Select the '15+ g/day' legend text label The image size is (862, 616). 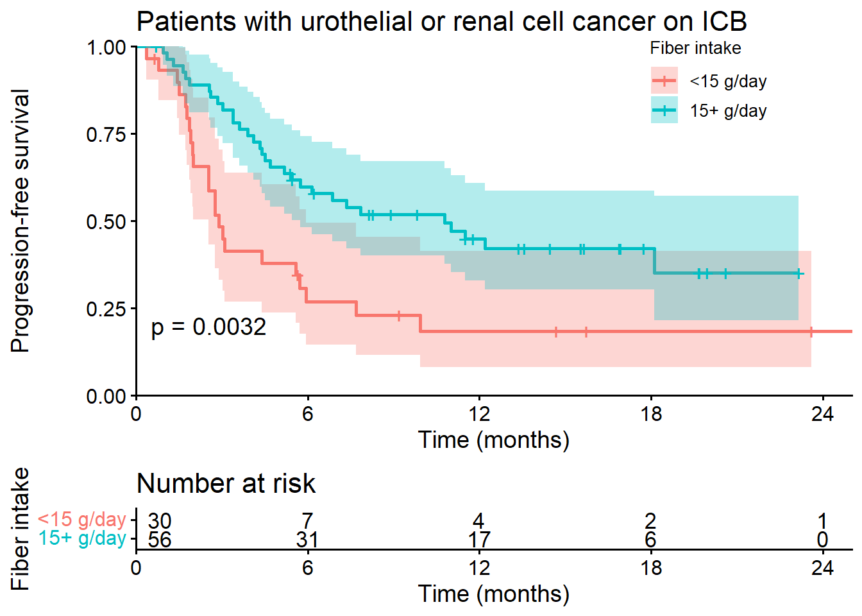tap(728, 111)
